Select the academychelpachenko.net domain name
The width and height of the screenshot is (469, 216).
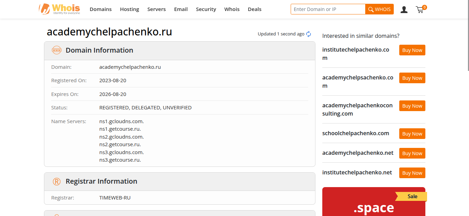358,153
